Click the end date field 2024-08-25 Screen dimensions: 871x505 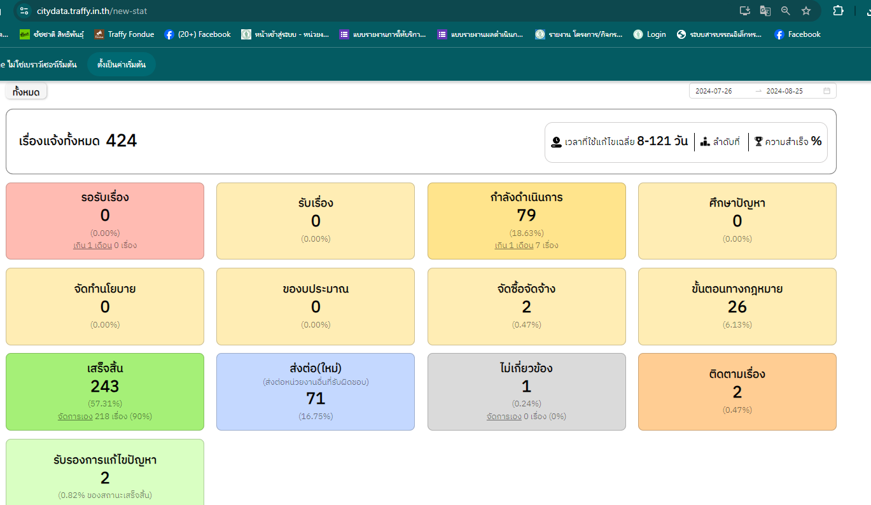[784, 91]
